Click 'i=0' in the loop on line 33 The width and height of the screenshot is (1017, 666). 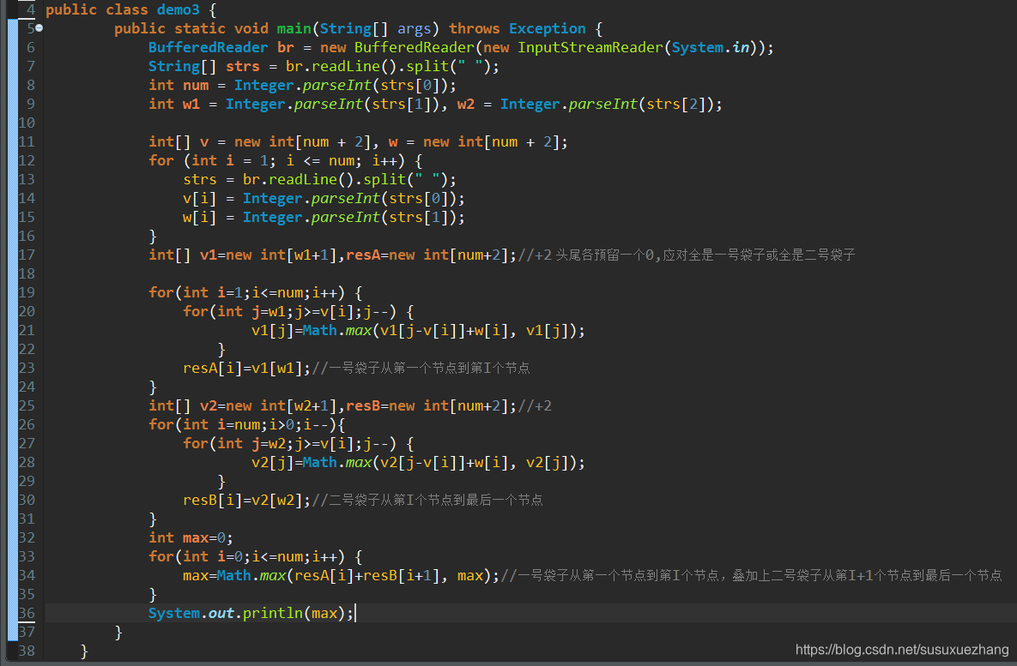pyautogui.click(x=230, y=556)
